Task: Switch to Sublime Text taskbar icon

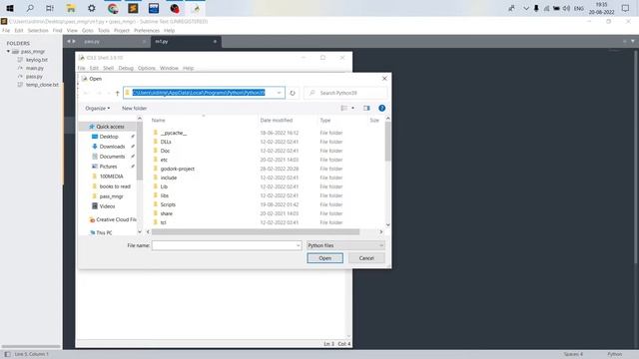Action: [133, 8]
